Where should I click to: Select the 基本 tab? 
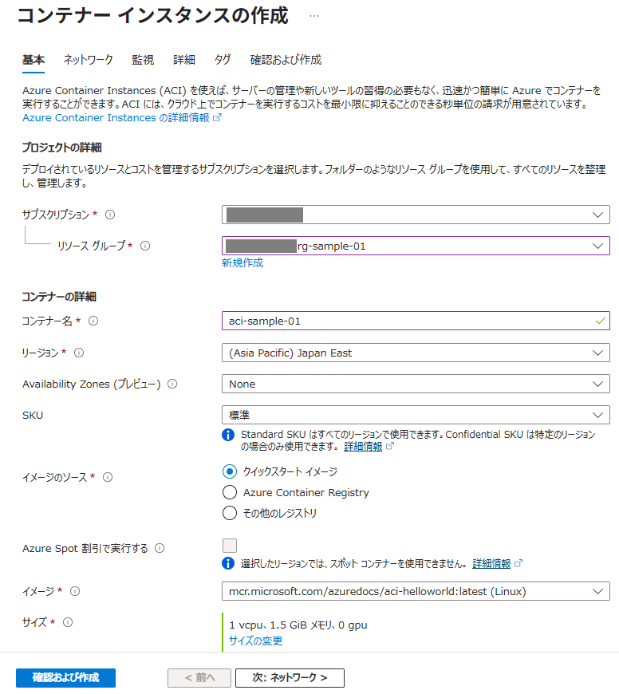34,60
